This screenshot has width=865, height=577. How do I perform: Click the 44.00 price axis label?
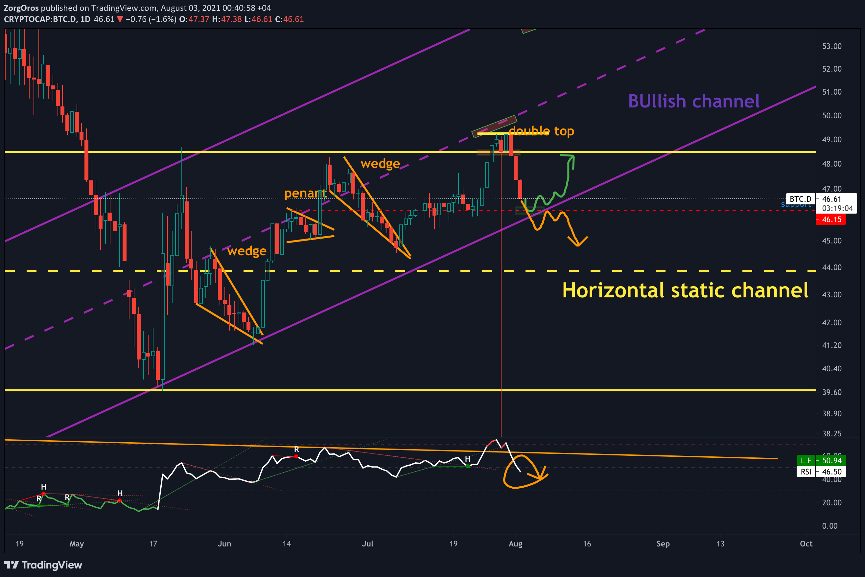(832, 267)
